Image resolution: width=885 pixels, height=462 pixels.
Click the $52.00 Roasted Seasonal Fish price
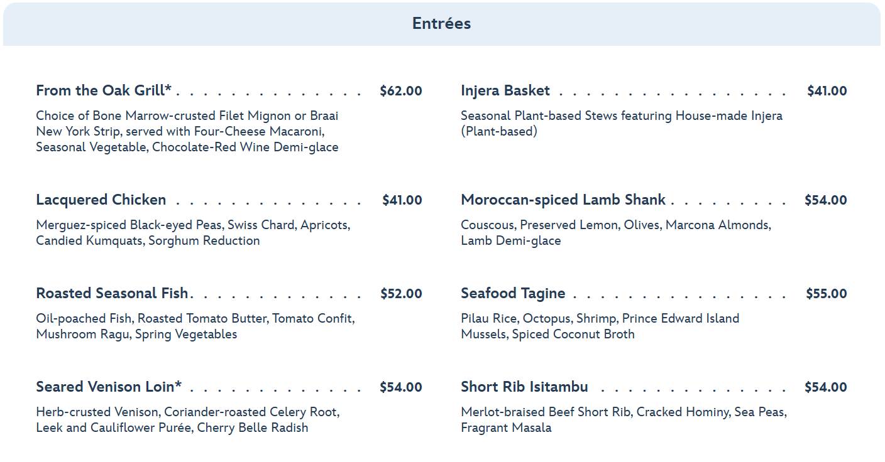400,294
